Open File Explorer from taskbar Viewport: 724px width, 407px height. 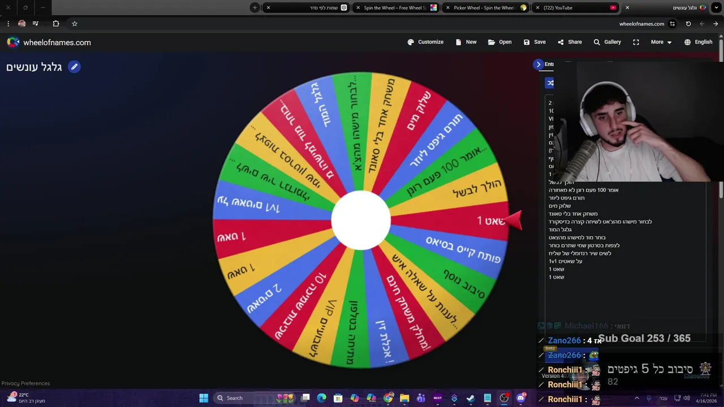(404, 398)
